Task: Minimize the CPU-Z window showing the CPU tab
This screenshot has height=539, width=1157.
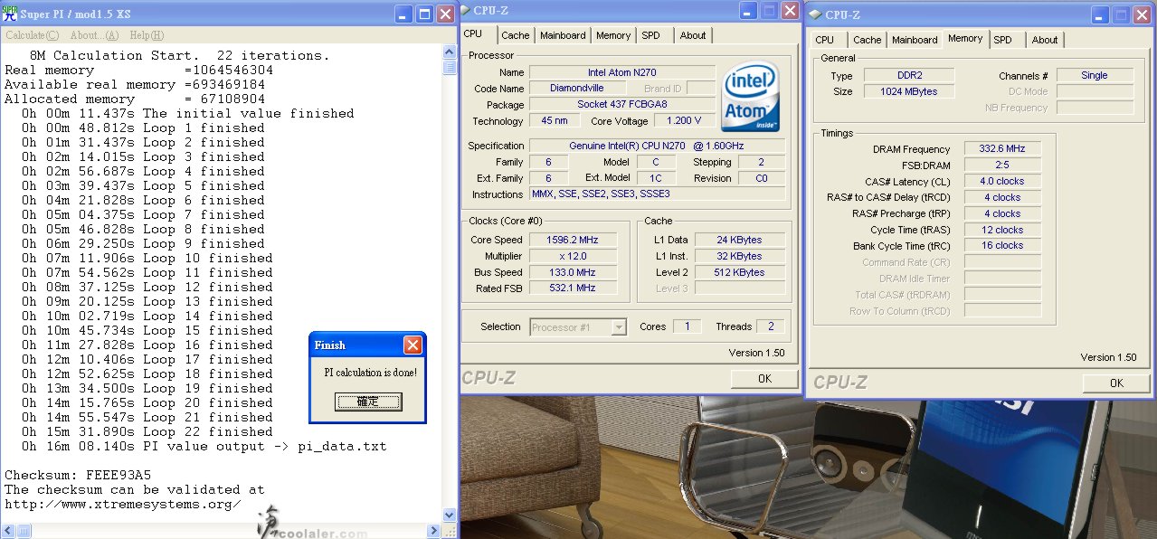Action: tap(747, 11)
